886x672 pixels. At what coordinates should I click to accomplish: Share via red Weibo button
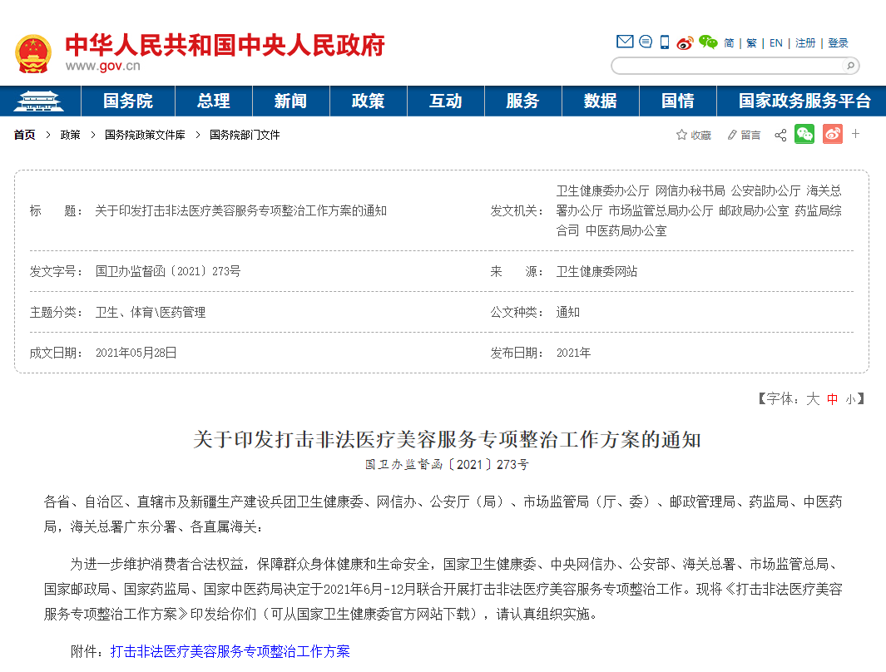tap(833, 134)
